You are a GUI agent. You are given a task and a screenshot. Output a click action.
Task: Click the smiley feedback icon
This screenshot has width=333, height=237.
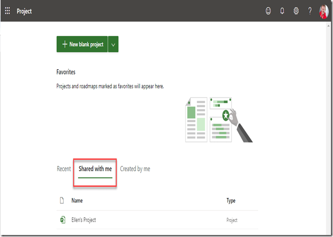pyautogui.click(x=268, y=11)
